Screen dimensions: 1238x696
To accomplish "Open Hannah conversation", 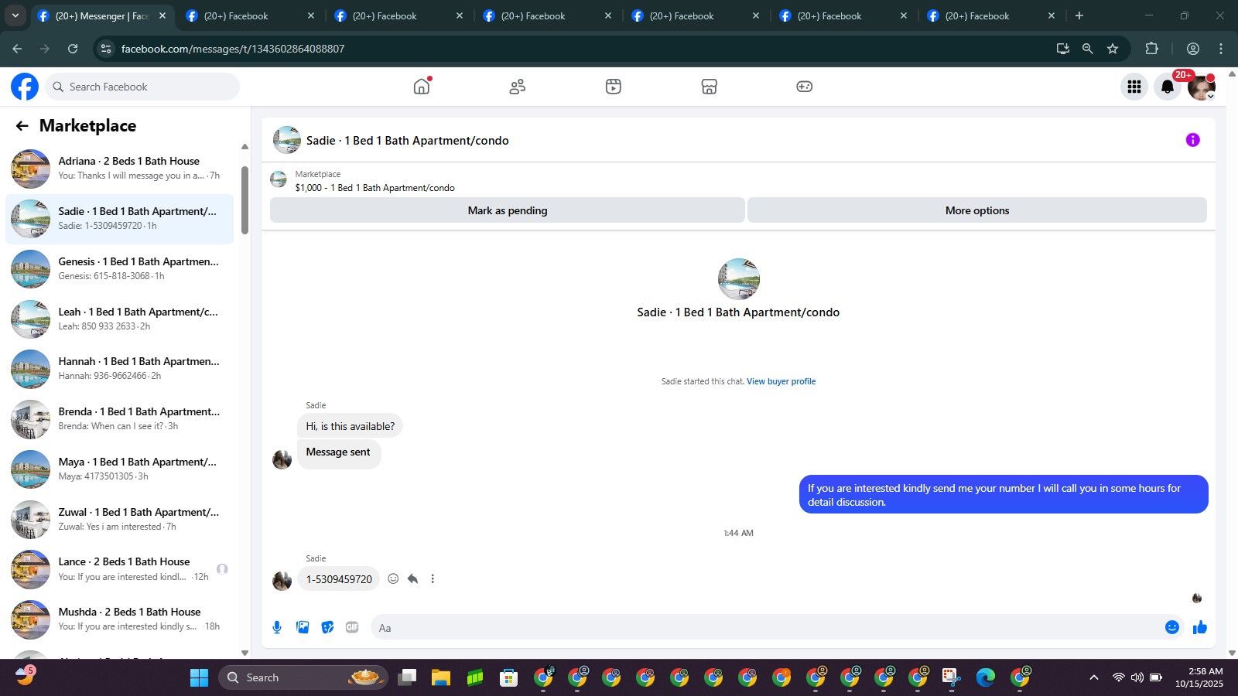I will coord(120,369).
